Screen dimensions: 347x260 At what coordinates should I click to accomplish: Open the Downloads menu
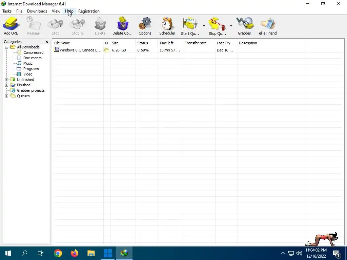coord(37,11)
